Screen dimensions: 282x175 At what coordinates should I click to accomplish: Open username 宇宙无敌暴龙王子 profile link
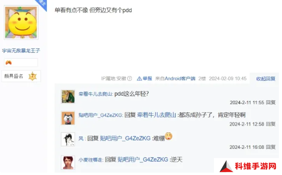point(21,51)
